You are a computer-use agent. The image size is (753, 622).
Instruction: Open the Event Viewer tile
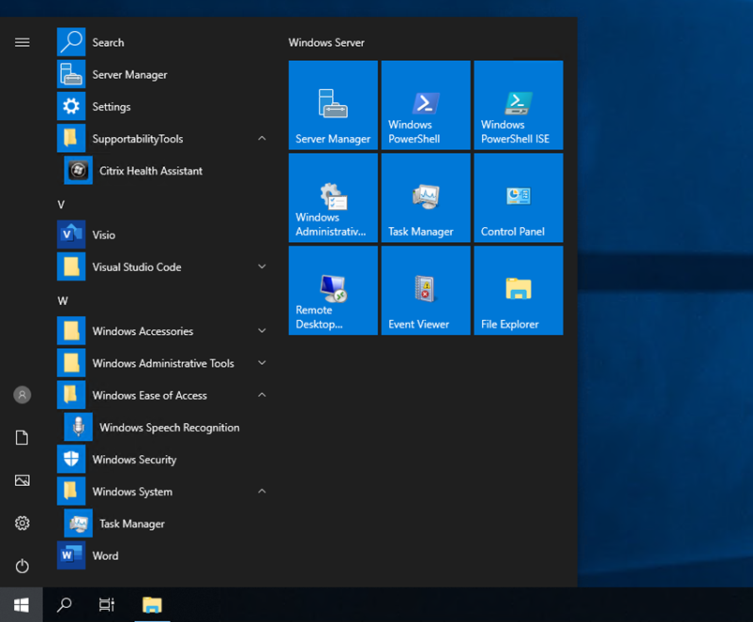[426, 291]
